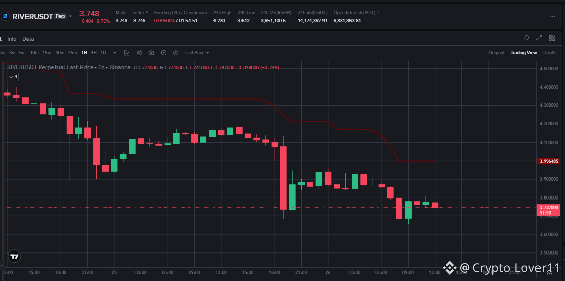The height and width of the screenshot is (281, 565).
Task: Click the Open Interest value 6,831,863.81
Action: [x=347, y=20]
